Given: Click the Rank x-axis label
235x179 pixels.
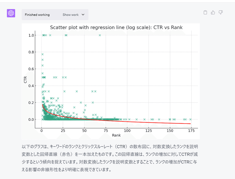Looking at the screenshot, I should pos(116,135).
